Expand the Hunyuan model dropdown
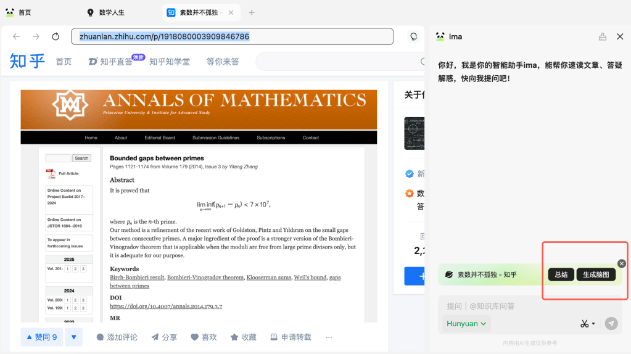 [466, 323]
